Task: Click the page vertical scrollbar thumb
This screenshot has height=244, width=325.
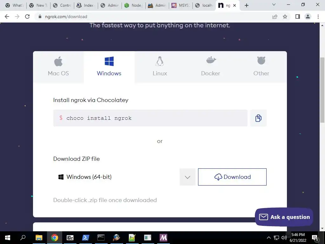Action: [322, 90]
